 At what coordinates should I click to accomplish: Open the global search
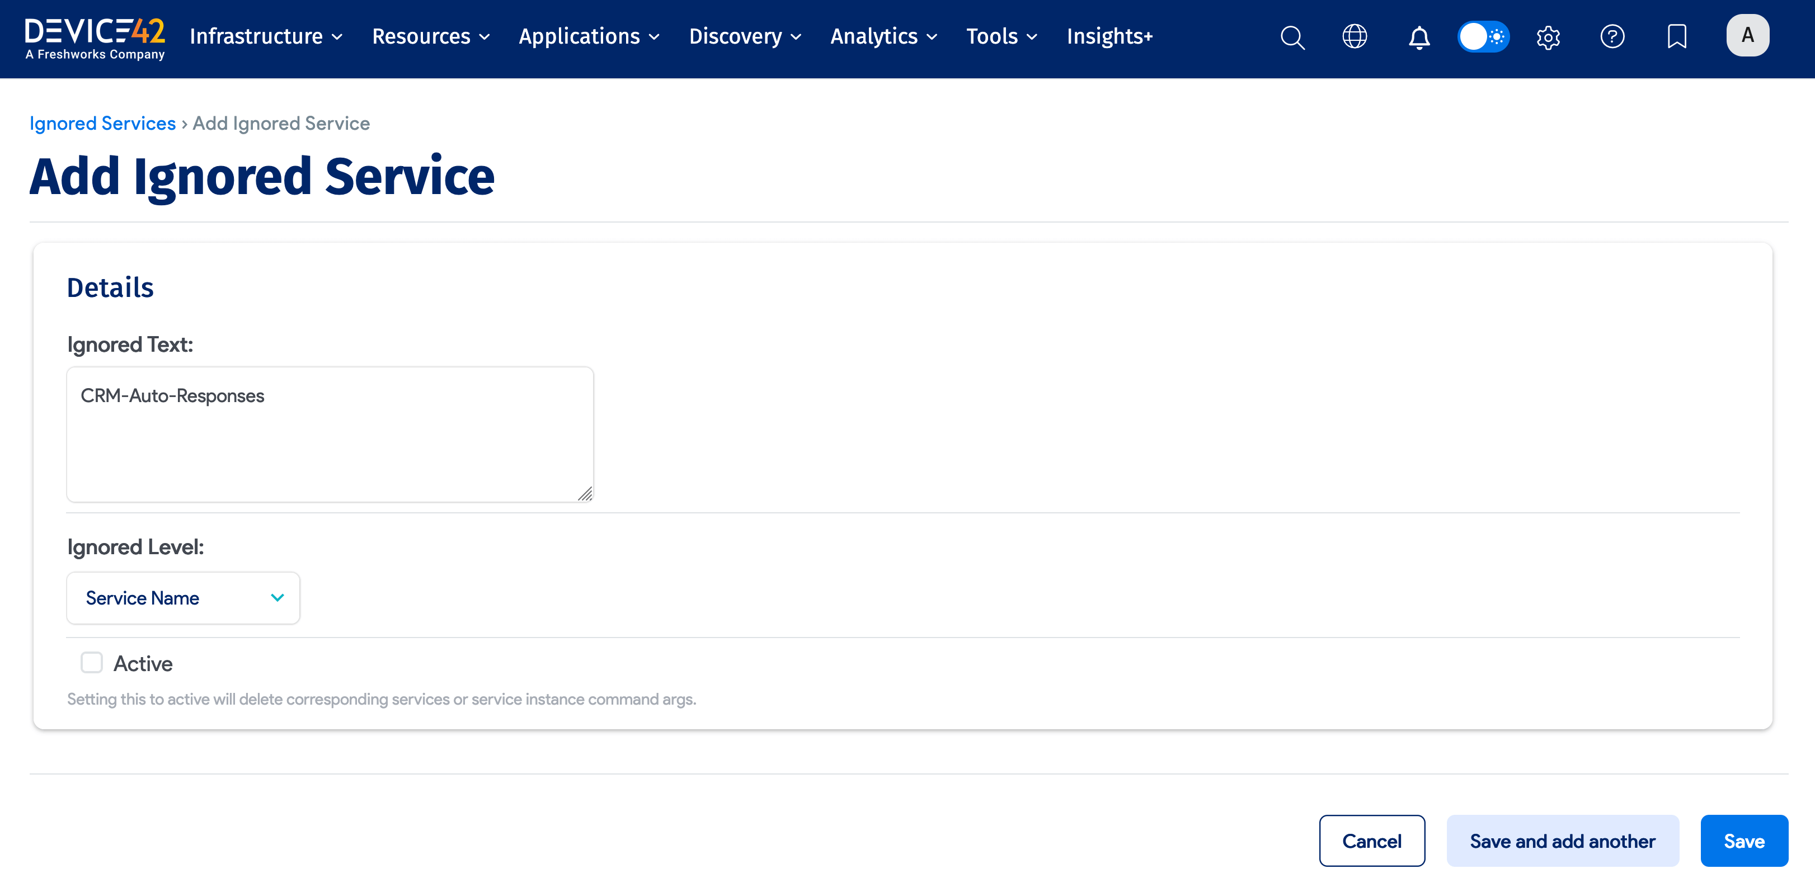1292,37
